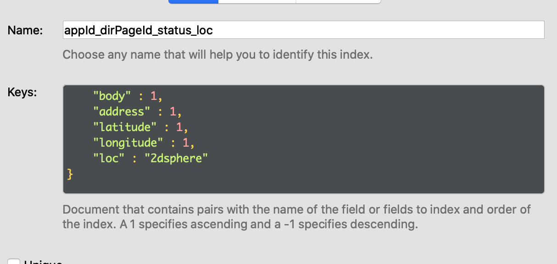Click the "2dsphere" value in Keys editor
This screenshot has width=557, height=264.
pos(176,159)
